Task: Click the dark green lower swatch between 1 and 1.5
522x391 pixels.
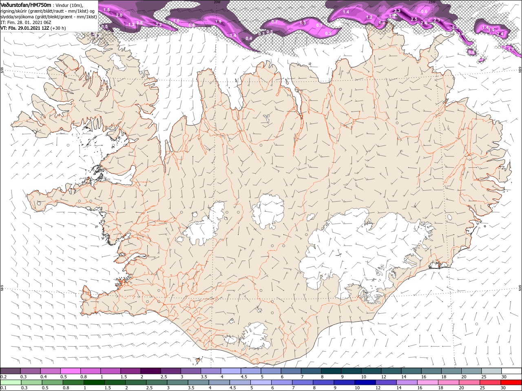Action: pyautogui.click(x=94, y=382)
